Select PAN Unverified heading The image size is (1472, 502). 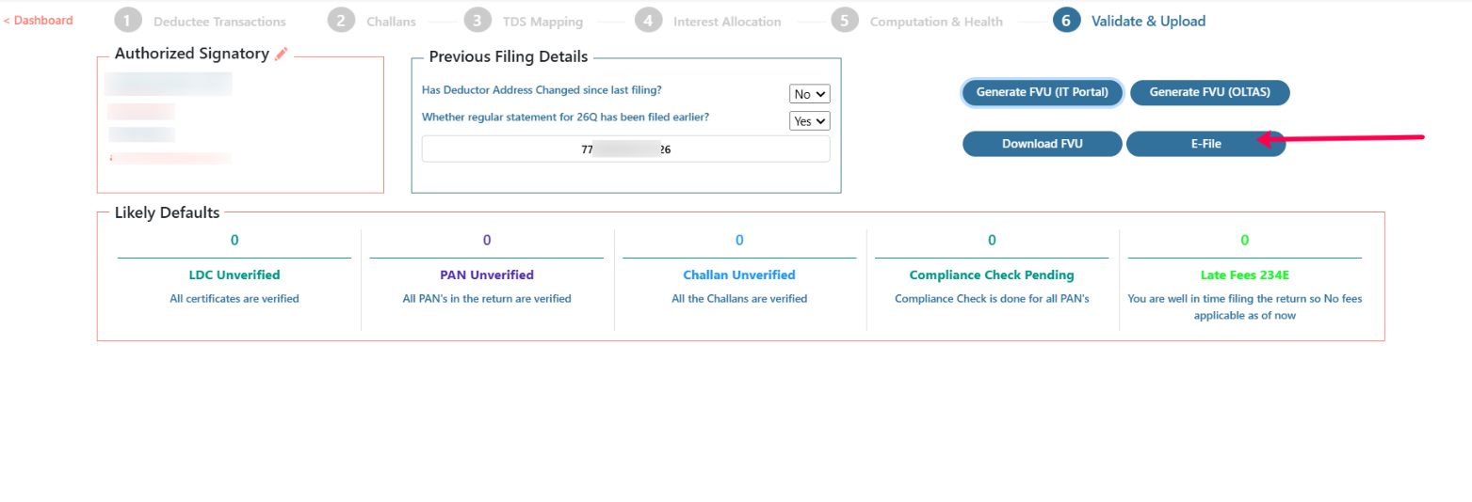coord(487,275)
